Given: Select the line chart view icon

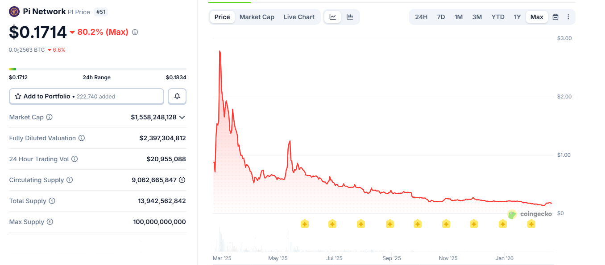Looking at the screenshot, I should coord(332,16).
